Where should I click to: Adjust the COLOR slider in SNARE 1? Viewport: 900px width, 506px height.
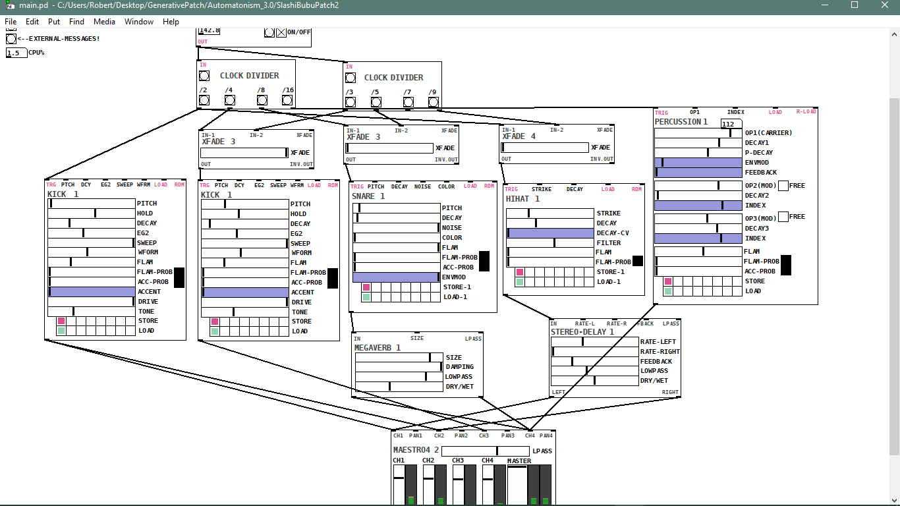click(x=397, y=238)
